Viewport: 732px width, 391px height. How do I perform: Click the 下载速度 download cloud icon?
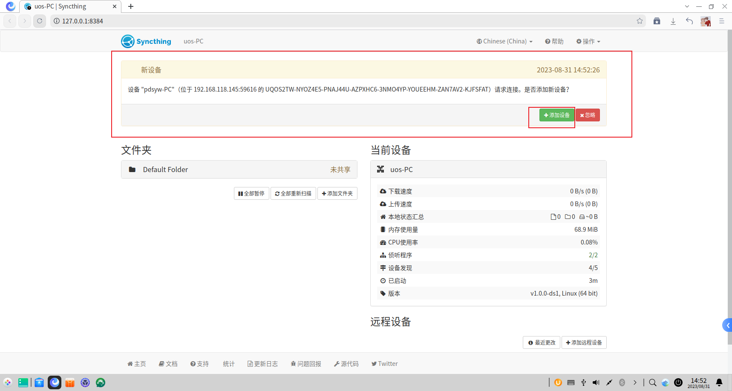[383, 191]
